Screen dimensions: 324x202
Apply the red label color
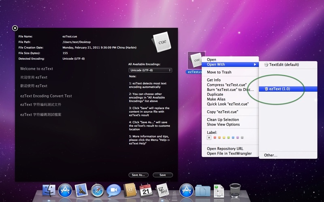point(215,137)
